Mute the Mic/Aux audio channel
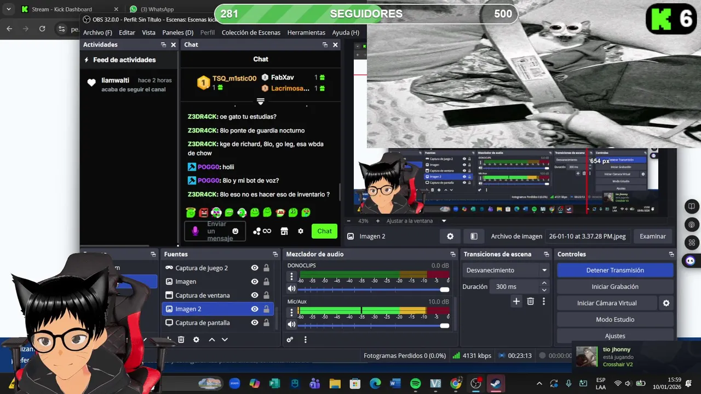 tap(291, 325)
